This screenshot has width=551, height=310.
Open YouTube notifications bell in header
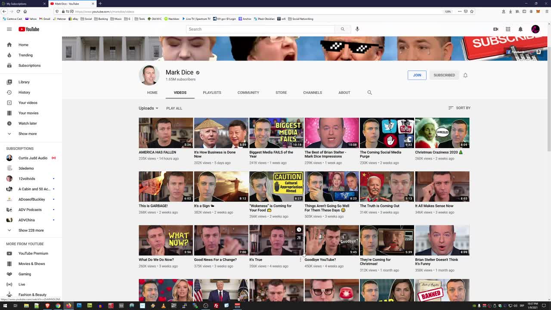click(520, 29)
